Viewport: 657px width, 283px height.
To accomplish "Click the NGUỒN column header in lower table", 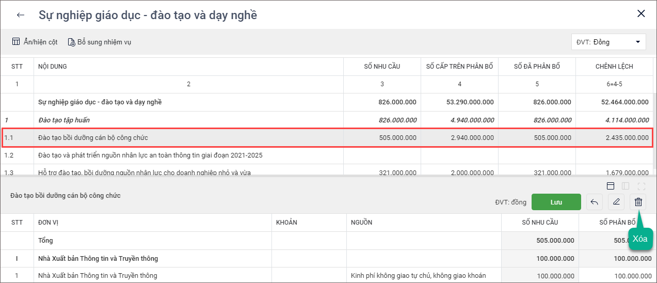I will coord(361,223).
